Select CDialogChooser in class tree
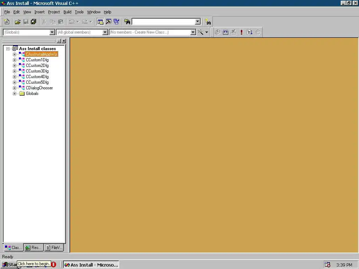 [39, 88]
